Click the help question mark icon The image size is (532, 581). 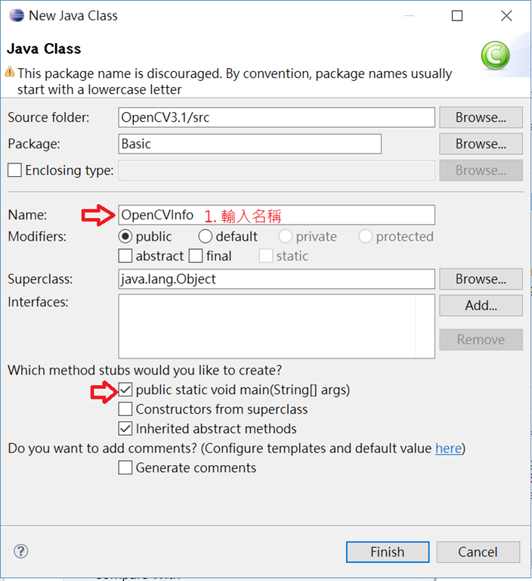pos(20,551)
